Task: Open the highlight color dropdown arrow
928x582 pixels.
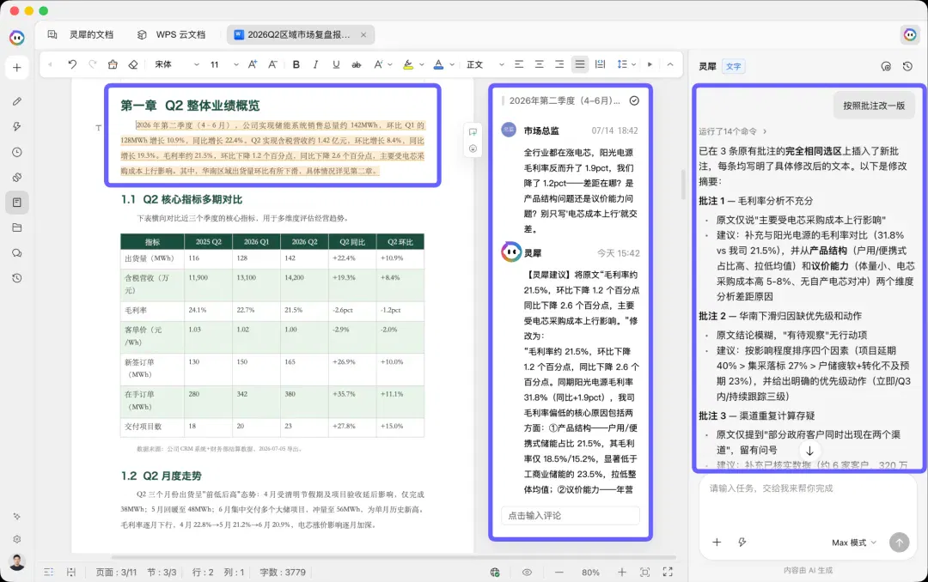Action: 421,64
